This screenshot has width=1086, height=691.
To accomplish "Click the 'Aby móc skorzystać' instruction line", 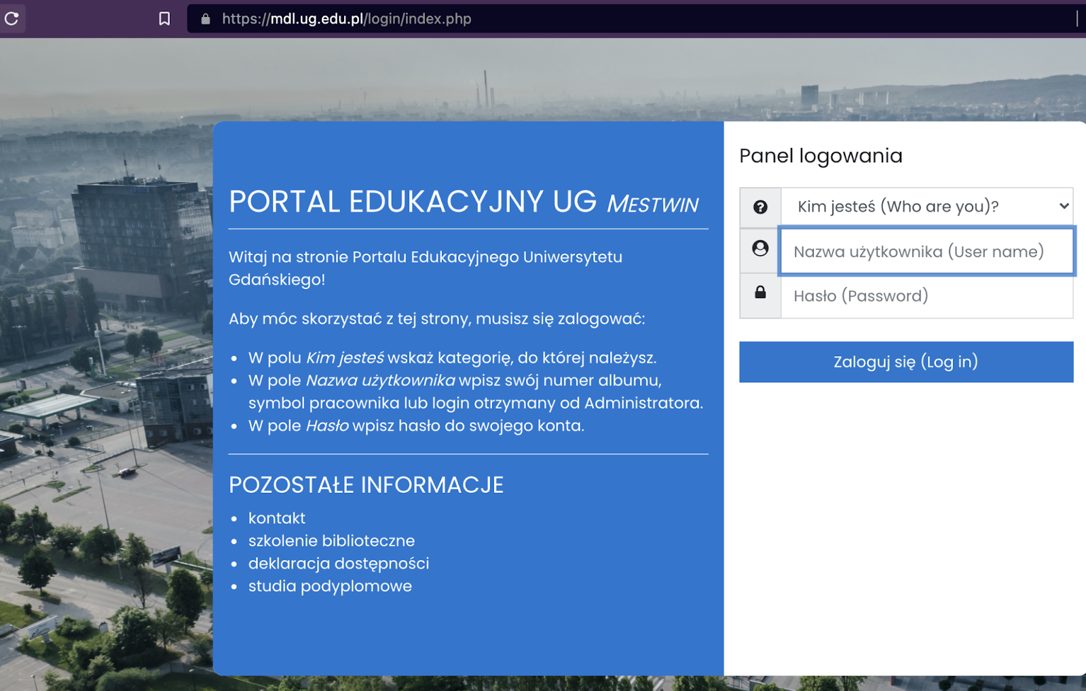I will [x=437, y=319].
